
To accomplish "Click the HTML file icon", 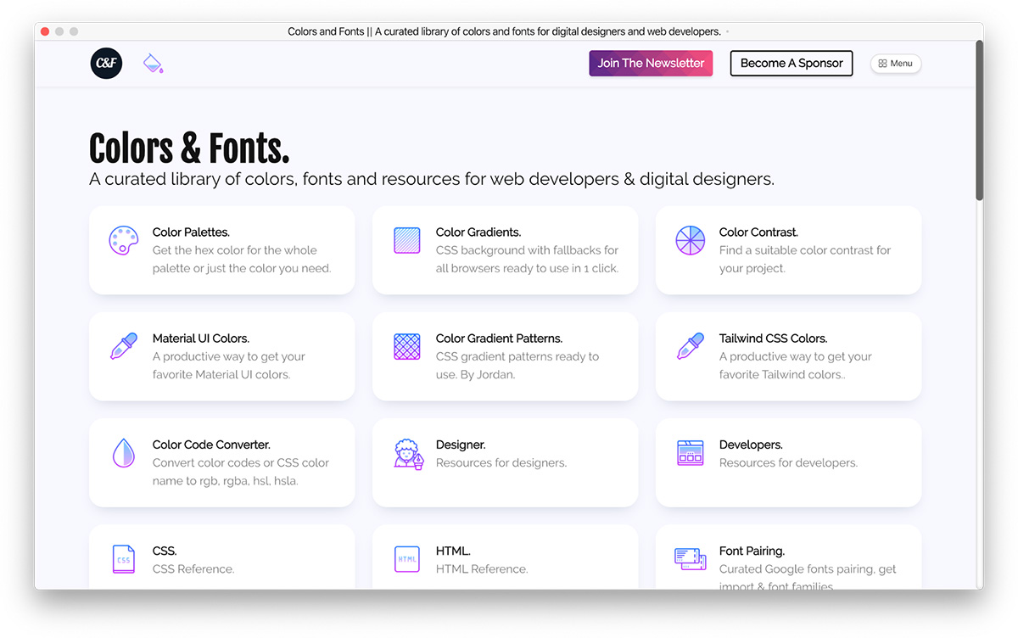I will click(x=407, y=559).
